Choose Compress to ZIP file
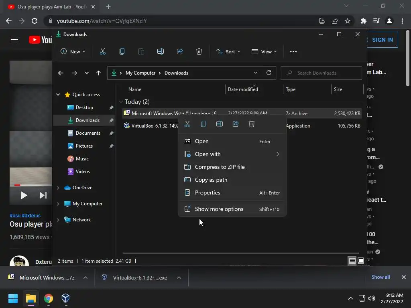 pos(232,167)
